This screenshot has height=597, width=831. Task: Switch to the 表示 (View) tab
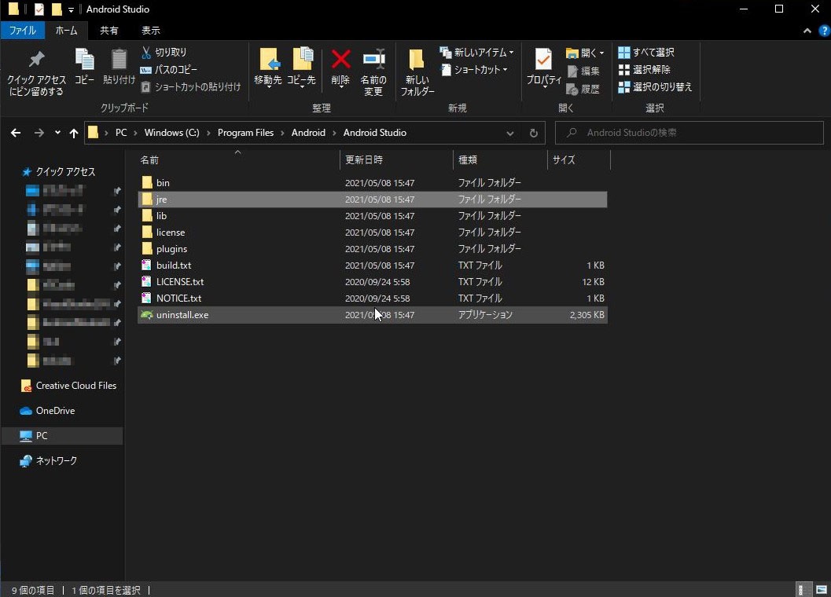click(x=150, y=30)
